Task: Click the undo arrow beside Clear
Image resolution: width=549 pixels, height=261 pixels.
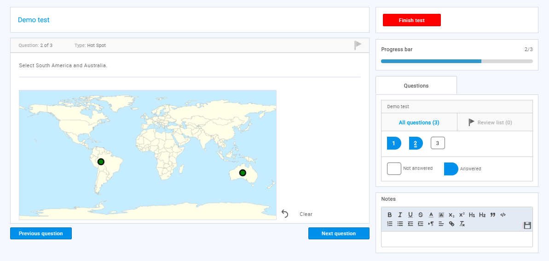Action: (285, 214)
